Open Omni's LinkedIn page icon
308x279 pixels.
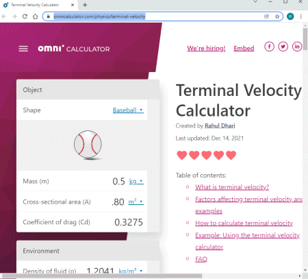tap(297, 47)
